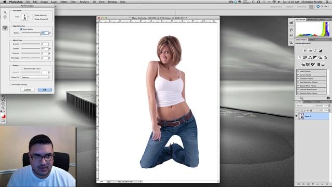Click the Feather value field
The height and width of the screenshot is (187, 332).
(45, 48)
